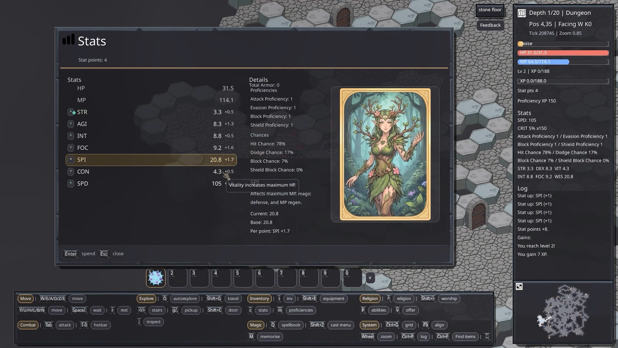Increase CON with its plus button
Image resolution: width=618 pixels, height=348 pixels.
(71, 171)
